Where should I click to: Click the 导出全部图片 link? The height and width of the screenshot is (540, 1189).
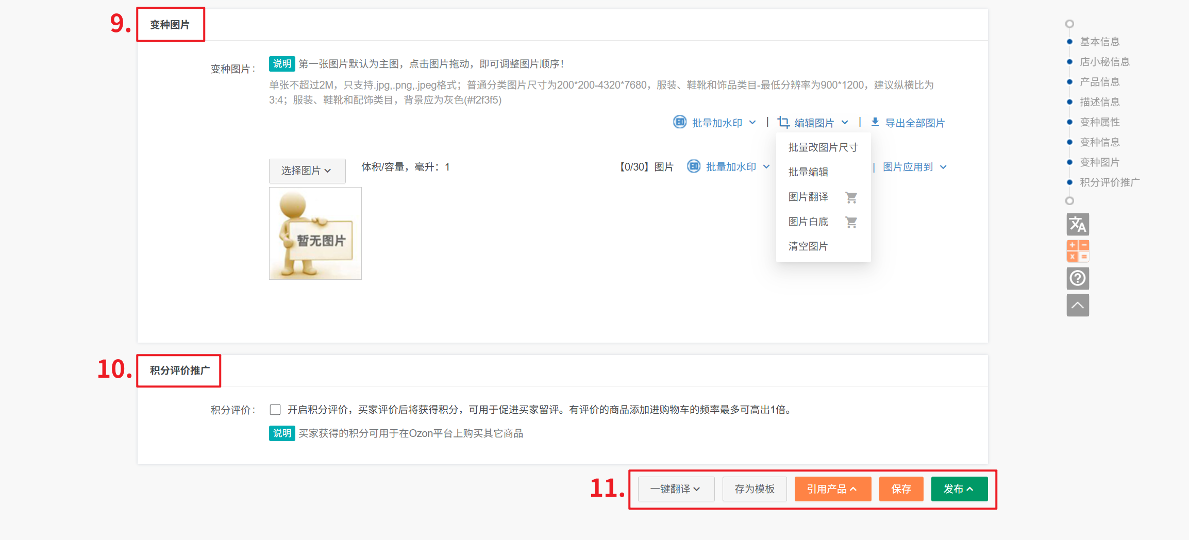(x=915, y=123)
